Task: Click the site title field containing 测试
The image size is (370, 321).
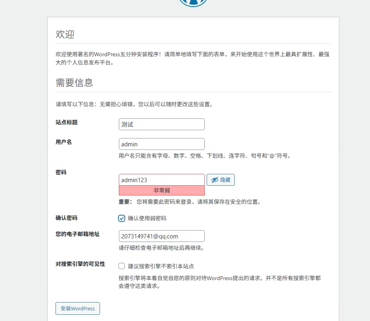Action: (x=162, y=124)
